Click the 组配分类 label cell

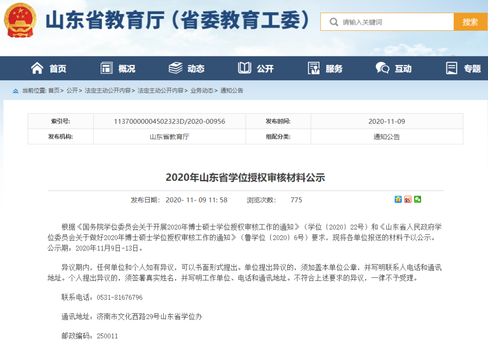[x=278, y=137]
